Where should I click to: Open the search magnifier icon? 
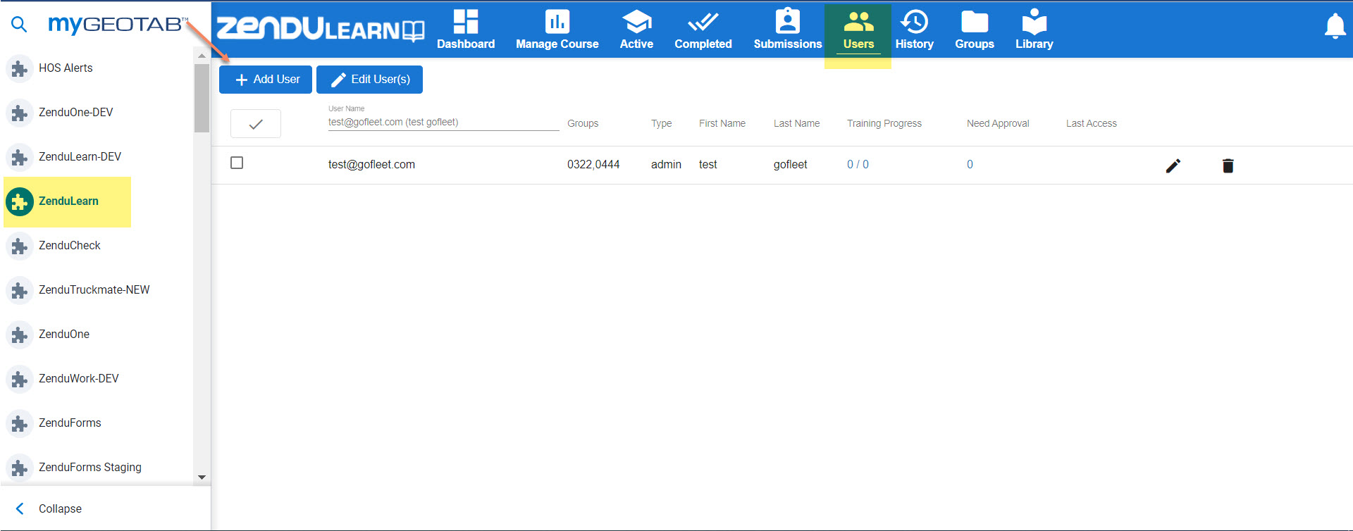19,25
